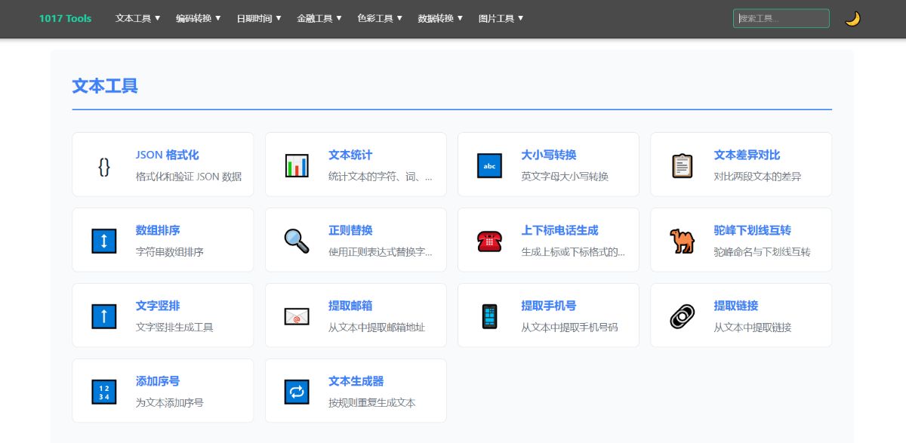Open the abc icon for 大小写转换
The width and height of the screenshot is (906, 443).
(x=488, y=165)
